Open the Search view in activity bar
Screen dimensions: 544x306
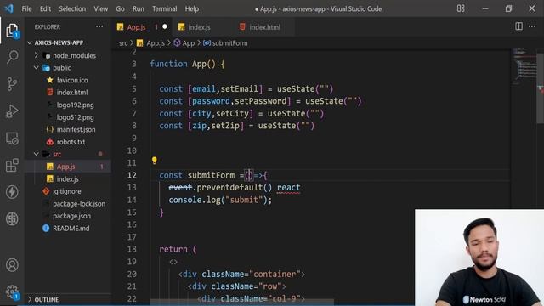(12, 57)
